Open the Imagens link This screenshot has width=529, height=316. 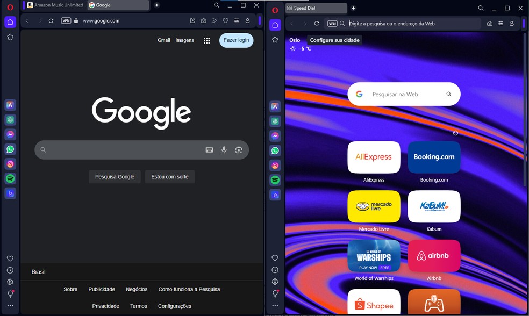pyautogui.click(x=184, y=40)
